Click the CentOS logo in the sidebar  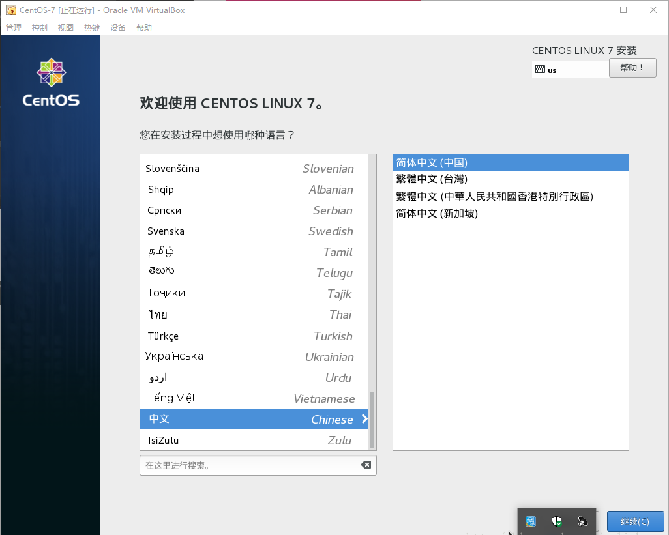click(x=51, y=83)
